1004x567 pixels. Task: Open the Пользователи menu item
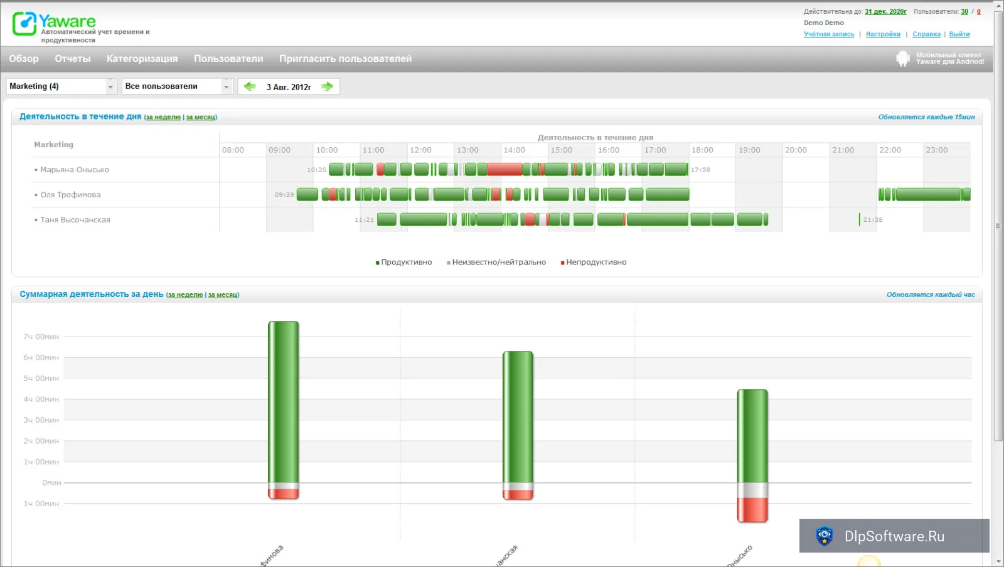pyautogui.click(x=228, y=59)
